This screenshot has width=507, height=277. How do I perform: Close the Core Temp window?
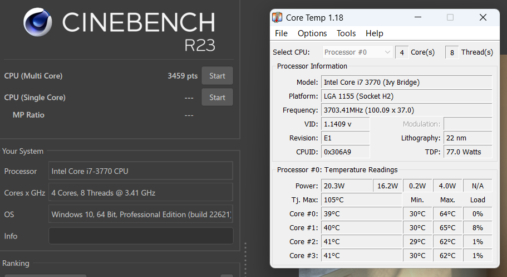pyautogui.click(x=483, y=17)
